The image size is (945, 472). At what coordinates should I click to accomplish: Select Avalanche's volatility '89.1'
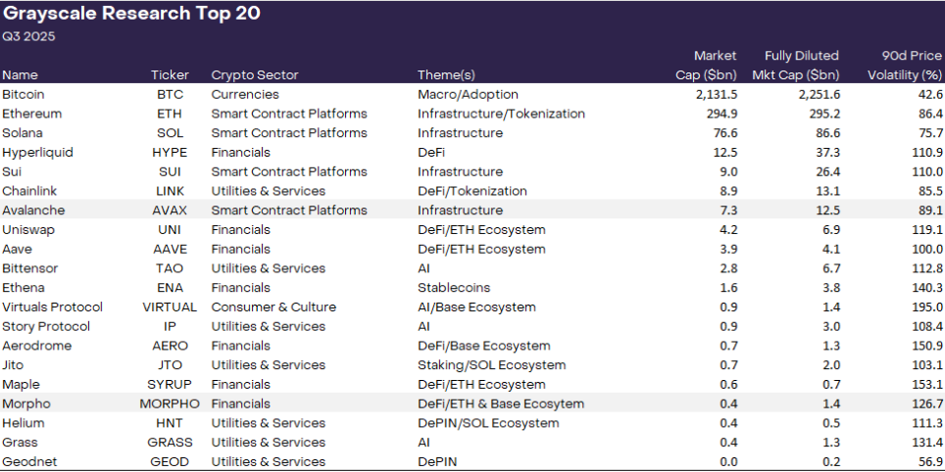tap(929, 211)
